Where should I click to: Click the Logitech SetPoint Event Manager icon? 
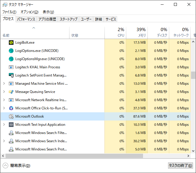[x=11, y=75]
